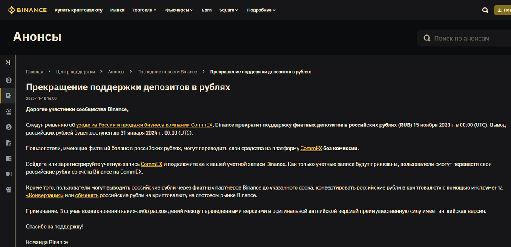Viewport: 511px width, 247px height.
Task: Open search via the magnifier icon
Action: pos(485,9)
